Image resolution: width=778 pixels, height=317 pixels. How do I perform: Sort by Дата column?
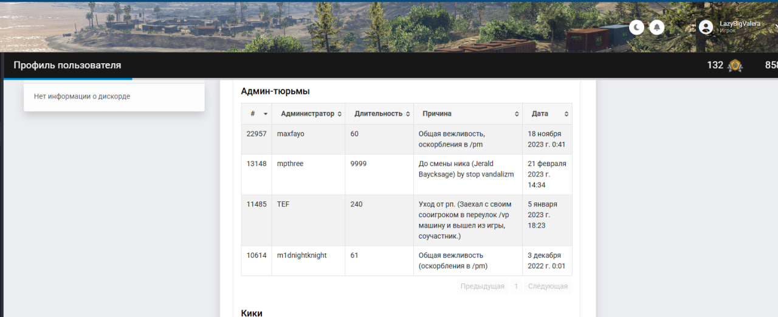547,114
